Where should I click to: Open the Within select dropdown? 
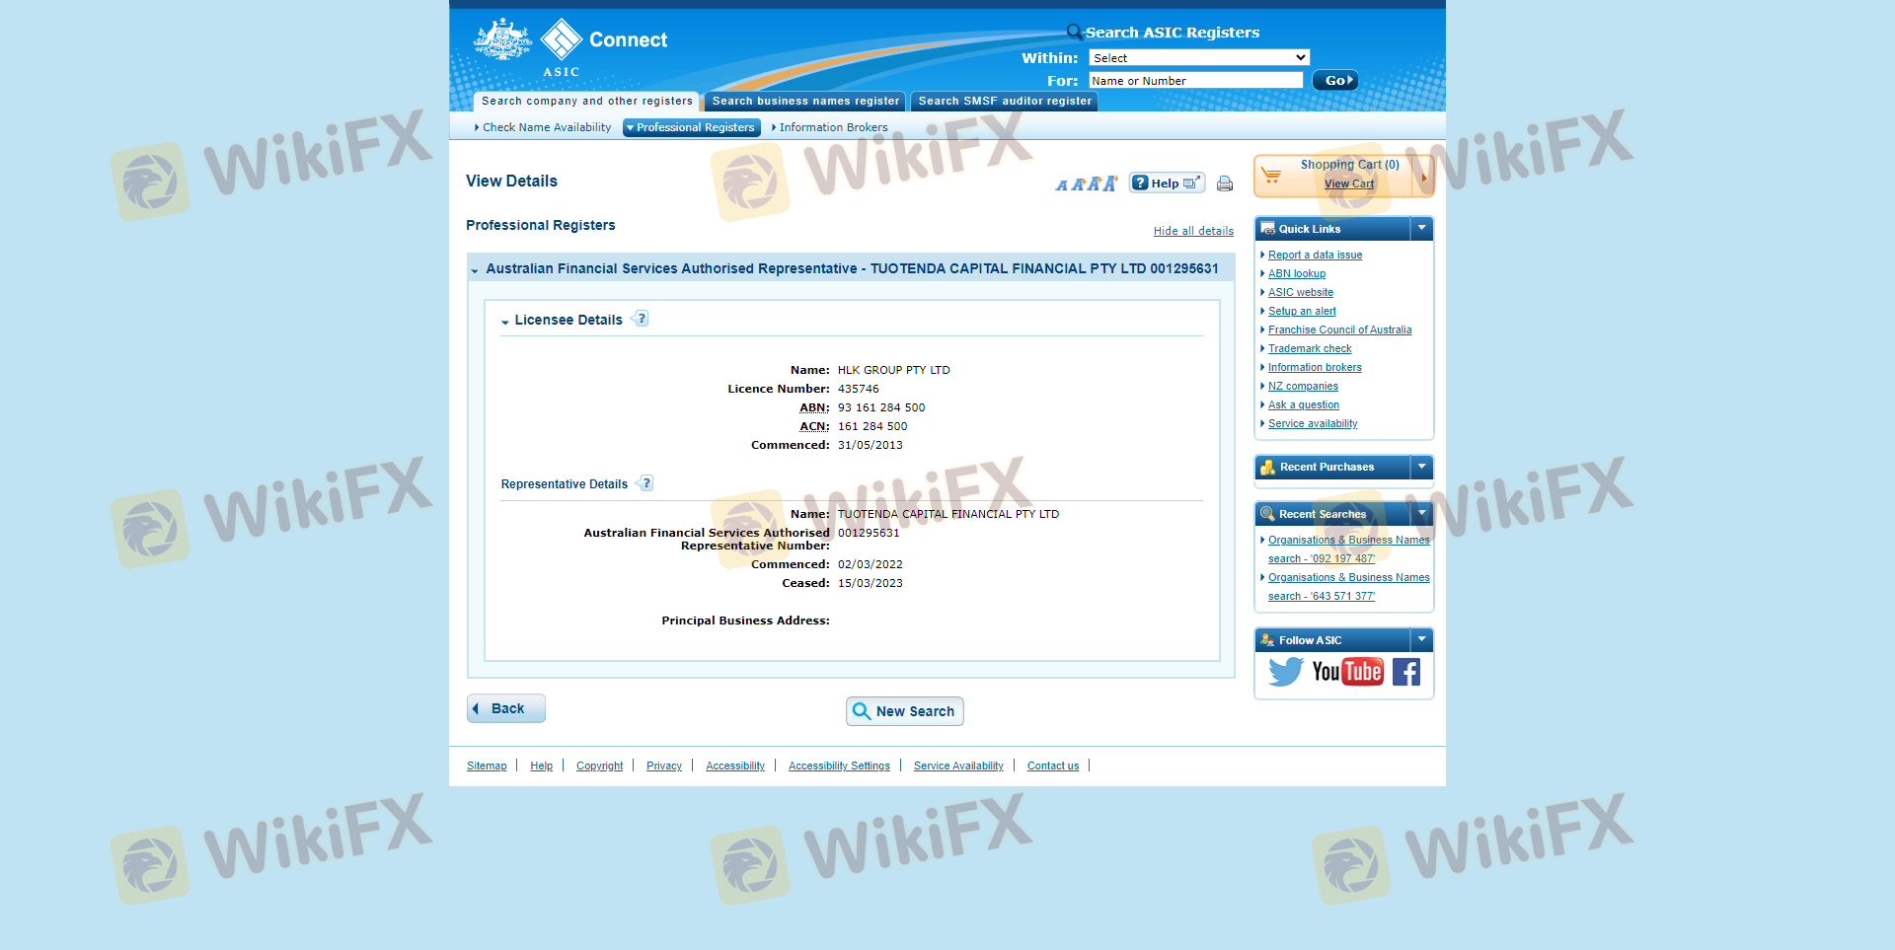1199,58
